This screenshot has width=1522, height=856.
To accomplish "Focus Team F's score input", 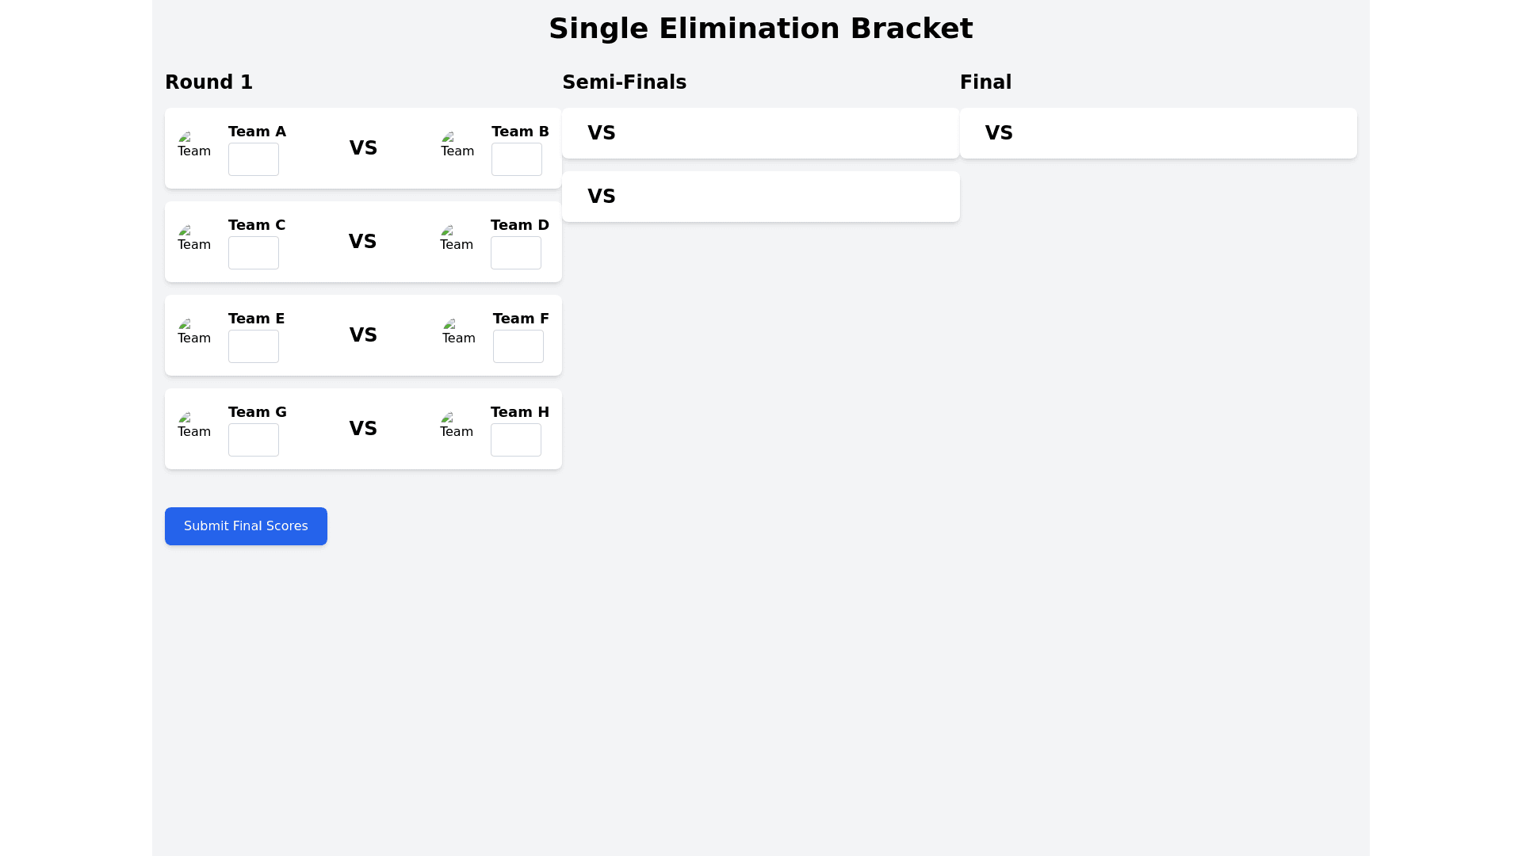I will point(518,346).
